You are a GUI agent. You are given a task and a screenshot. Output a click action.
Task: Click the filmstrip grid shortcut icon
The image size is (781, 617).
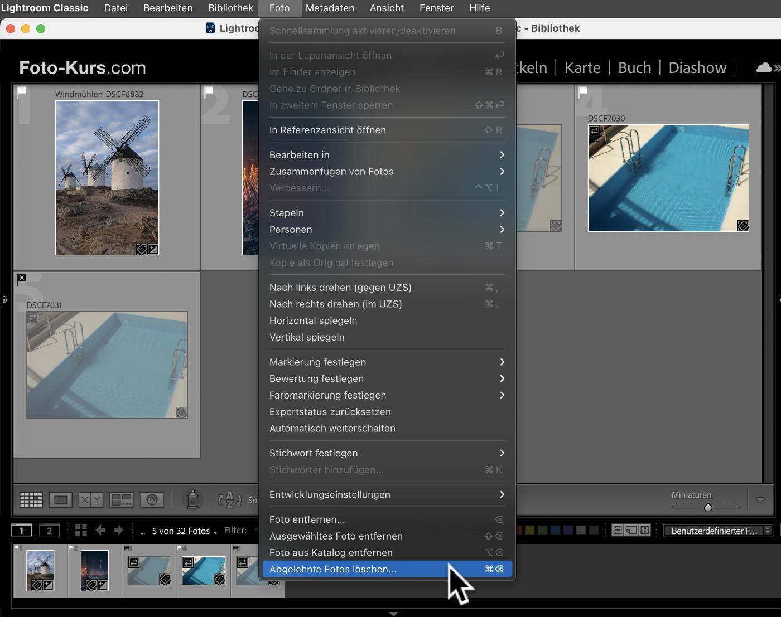(x=81, y=530)
